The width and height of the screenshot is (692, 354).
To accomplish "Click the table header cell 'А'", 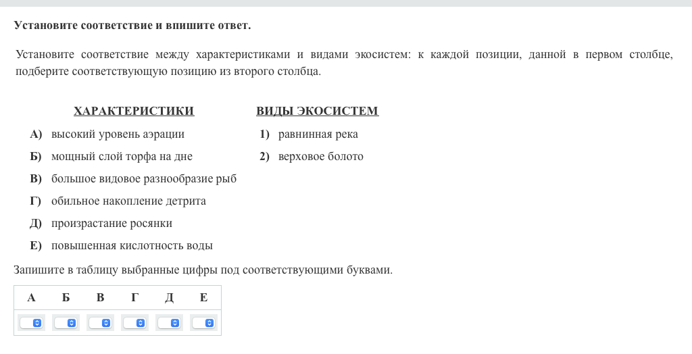I will (31, 298).
